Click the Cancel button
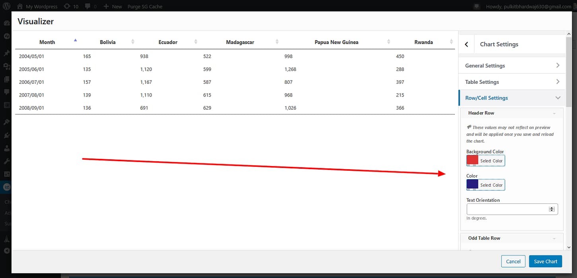 pos(513,261)
